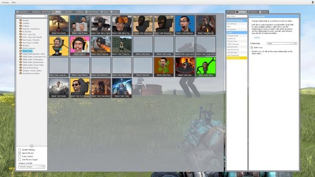
Task: Select the Skibidi Toilet (Speakerman) category
Action: pos(33,62)
